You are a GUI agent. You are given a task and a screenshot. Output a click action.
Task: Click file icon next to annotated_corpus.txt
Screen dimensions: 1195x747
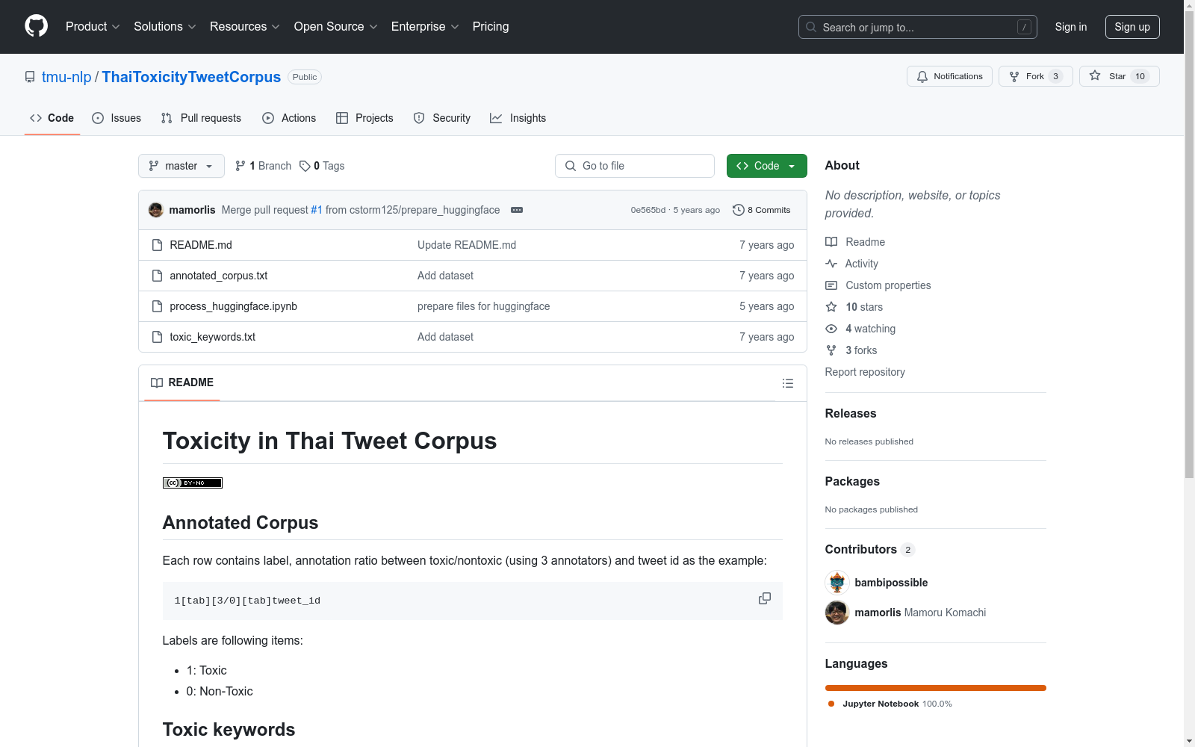[157, 276]
